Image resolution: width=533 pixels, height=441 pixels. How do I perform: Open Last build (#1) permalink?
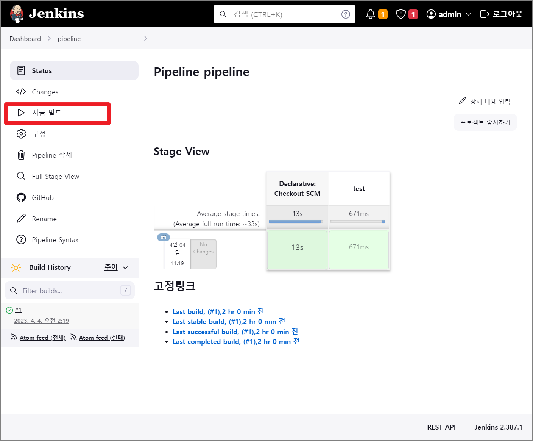pyautogui.click(x=218, y=311)
